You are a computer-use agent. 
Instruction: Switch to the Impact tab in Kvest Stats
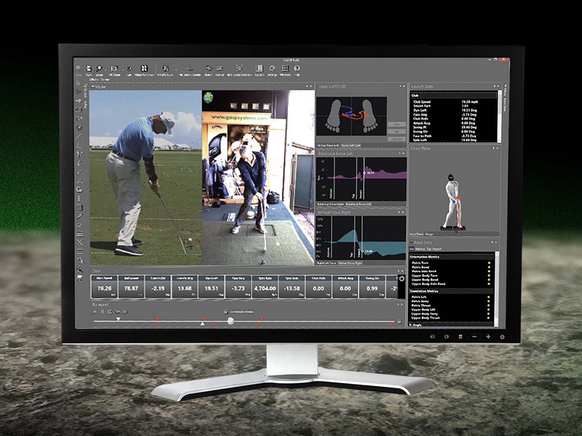(437, 249)
